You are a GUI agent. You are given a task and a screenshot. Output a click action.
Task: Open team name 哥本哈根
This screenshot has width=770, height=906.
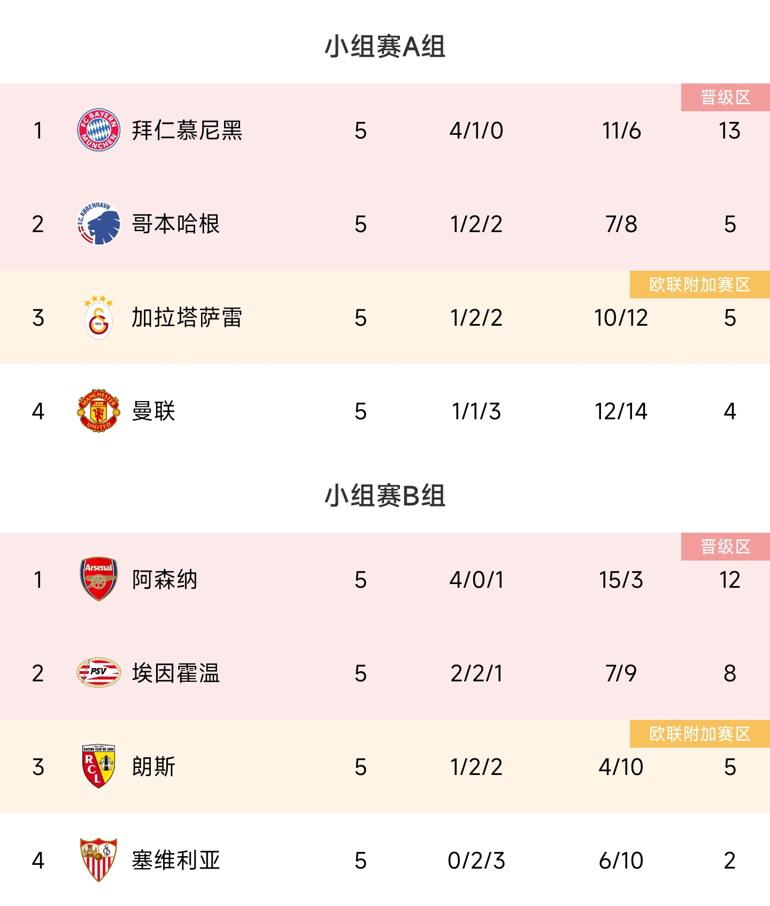(175, 224)
